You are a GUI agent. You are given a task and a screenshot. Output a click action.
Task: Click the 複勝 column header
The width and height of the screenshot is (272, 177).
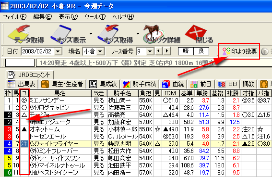233,93
